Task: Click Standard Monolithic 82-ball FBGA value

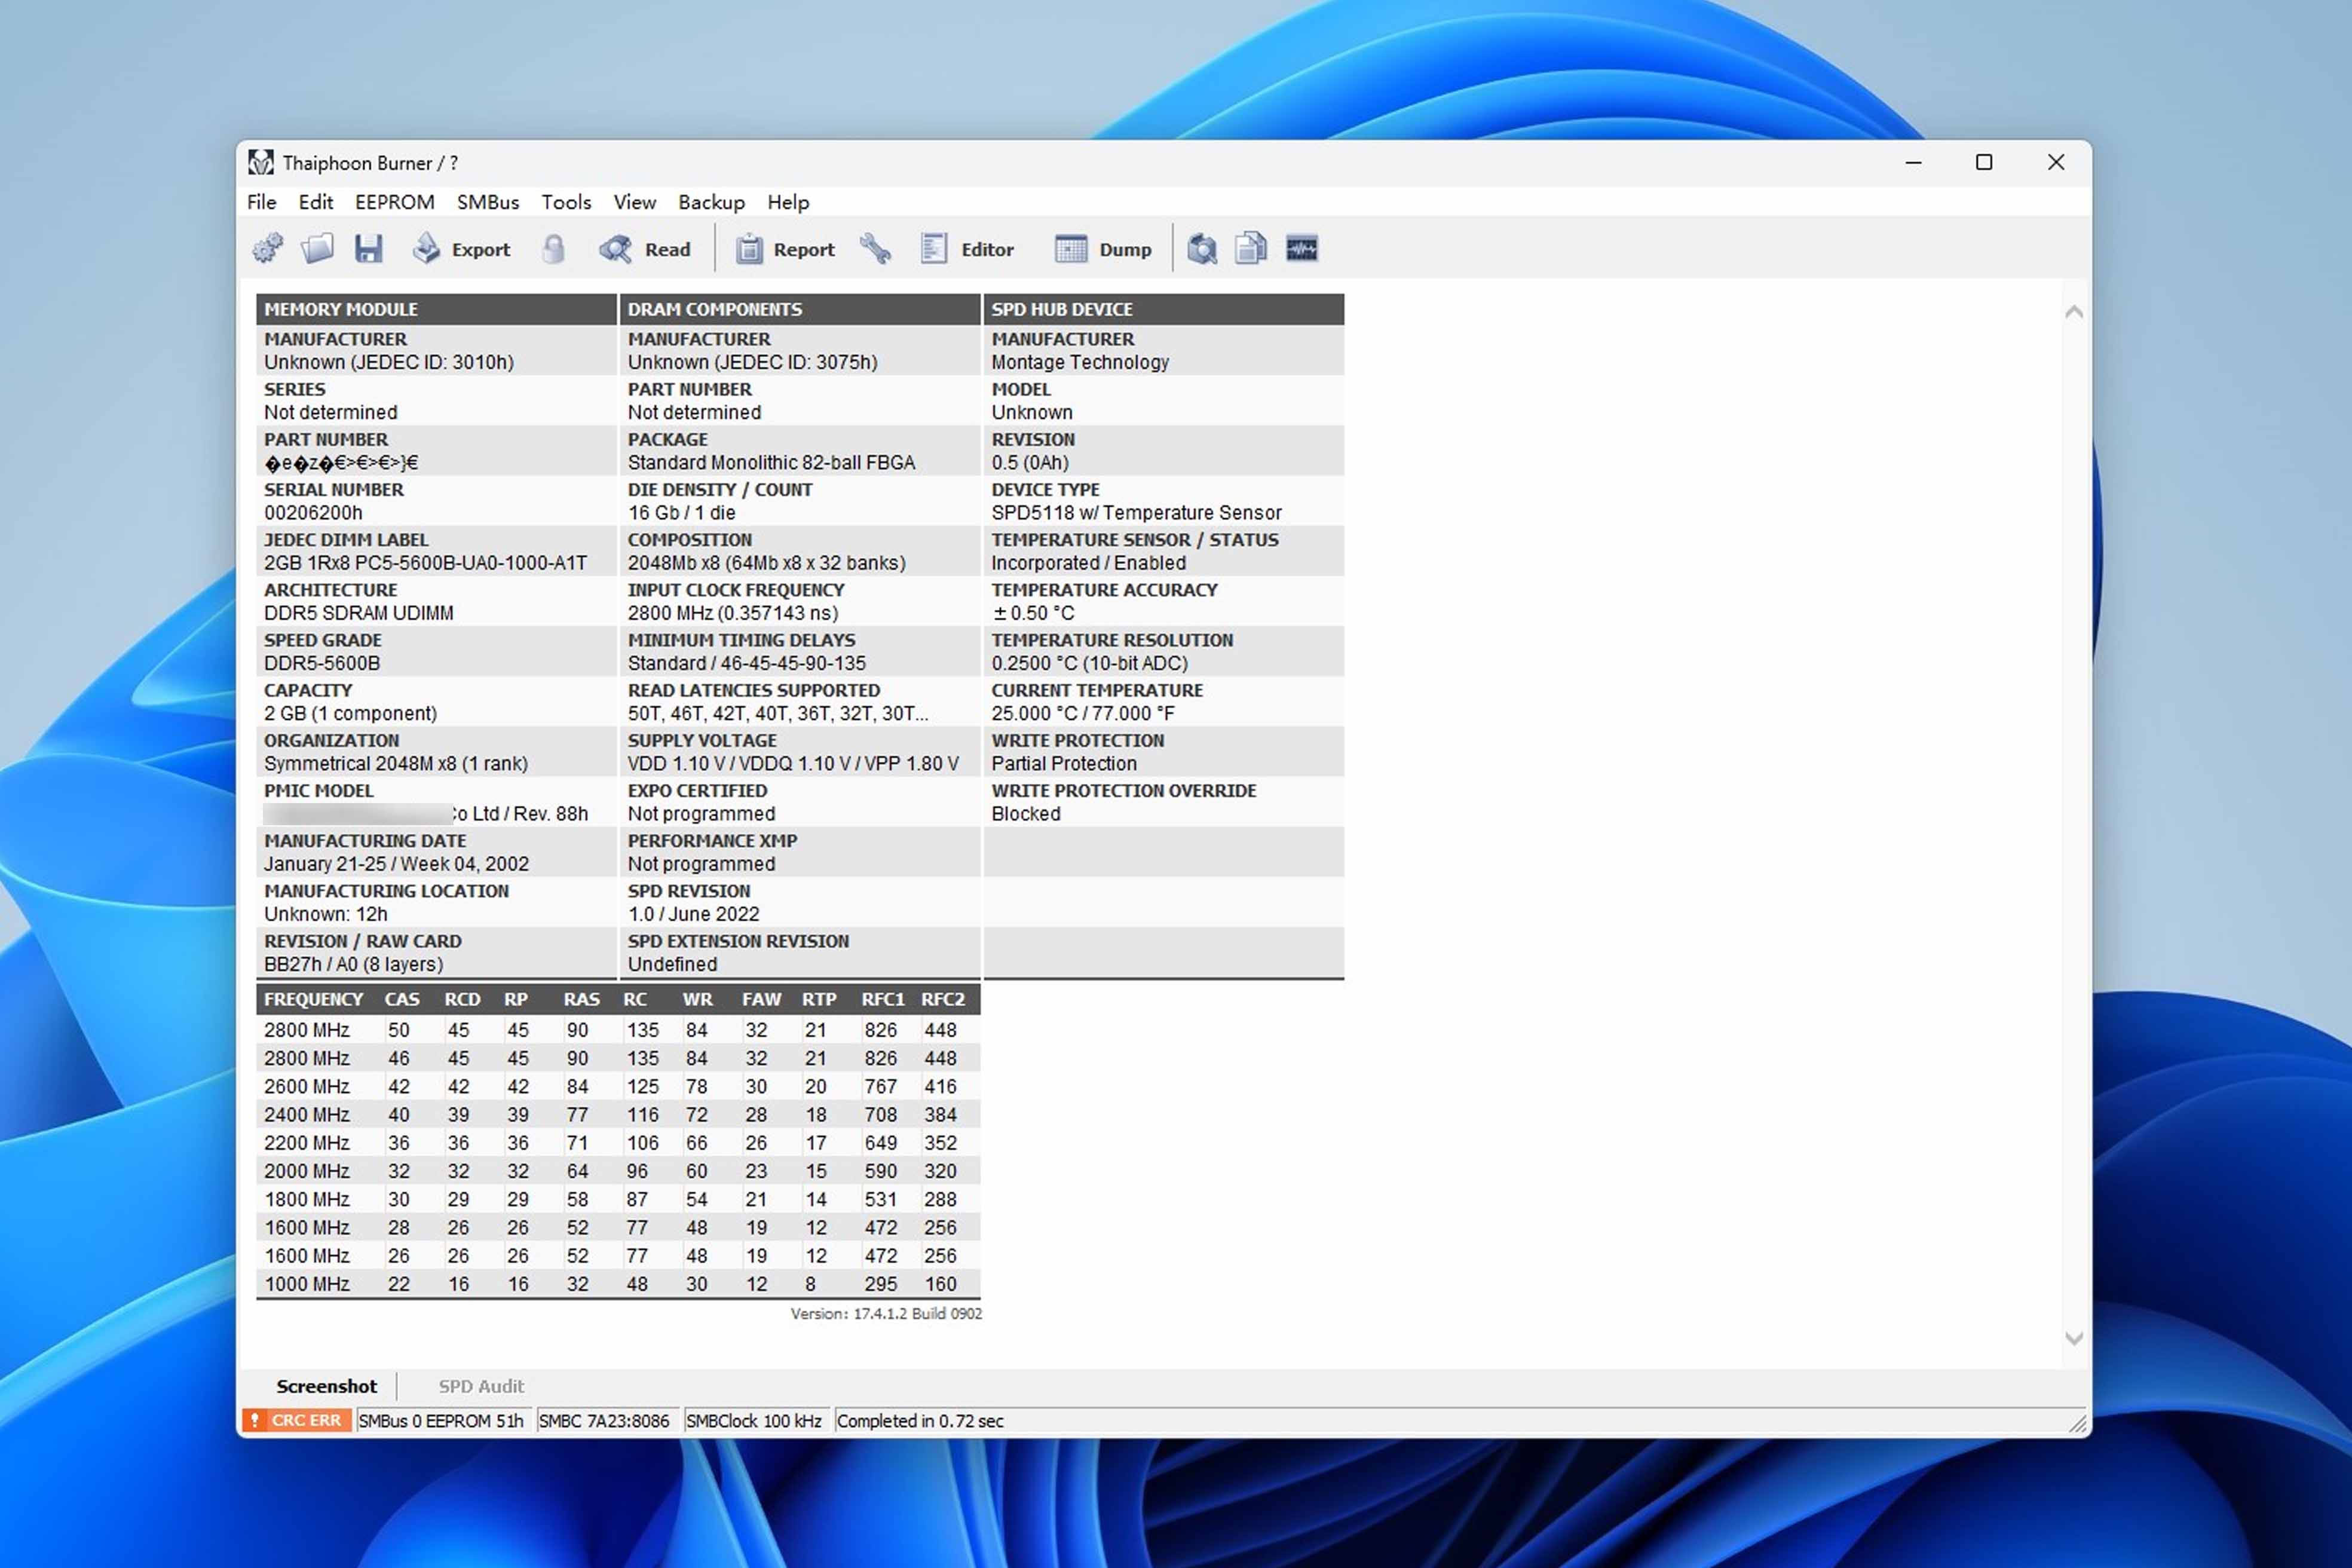Action: 771,462
